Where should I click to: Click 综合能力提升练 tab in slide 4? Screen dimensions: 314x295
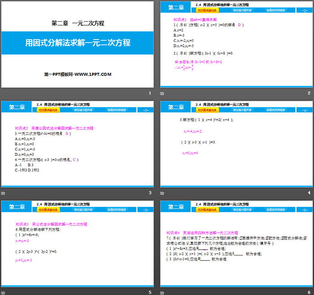pyautogui.click(x=242, y=110)
